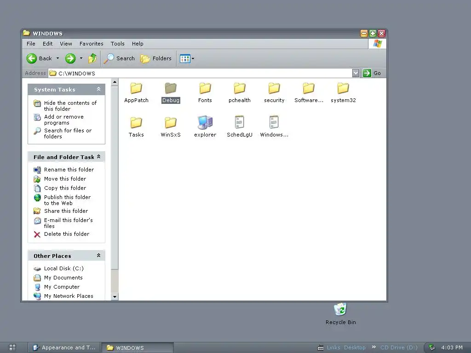The width and height of the screenshot is (471, 353).
Task: Click the 4:03 PM clock
Action: (452, 347)
